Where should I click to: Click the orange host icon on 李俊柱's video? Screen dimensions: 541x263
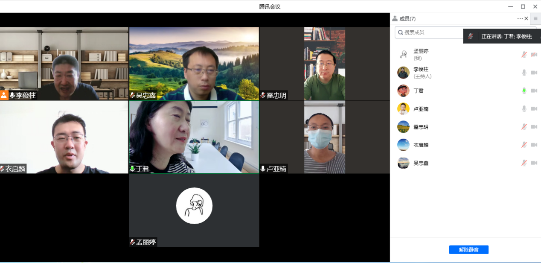coord(4,95)
